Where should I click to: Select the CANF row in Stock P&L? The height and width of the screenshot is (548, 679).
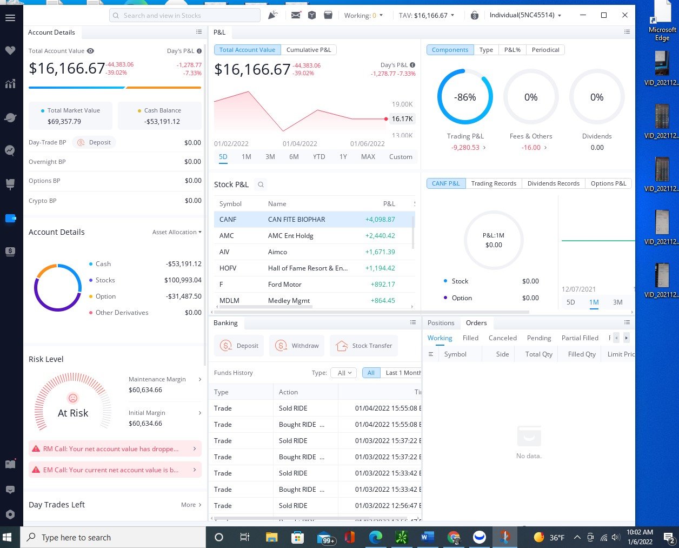pos(314,219)
